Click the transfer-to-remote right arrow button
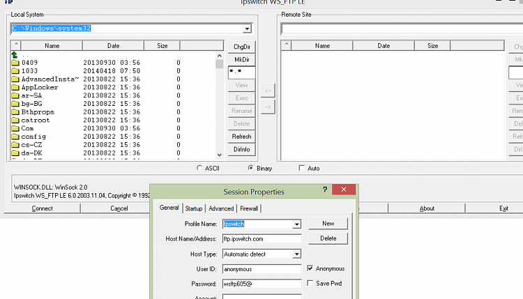 (x=268, y=107)
